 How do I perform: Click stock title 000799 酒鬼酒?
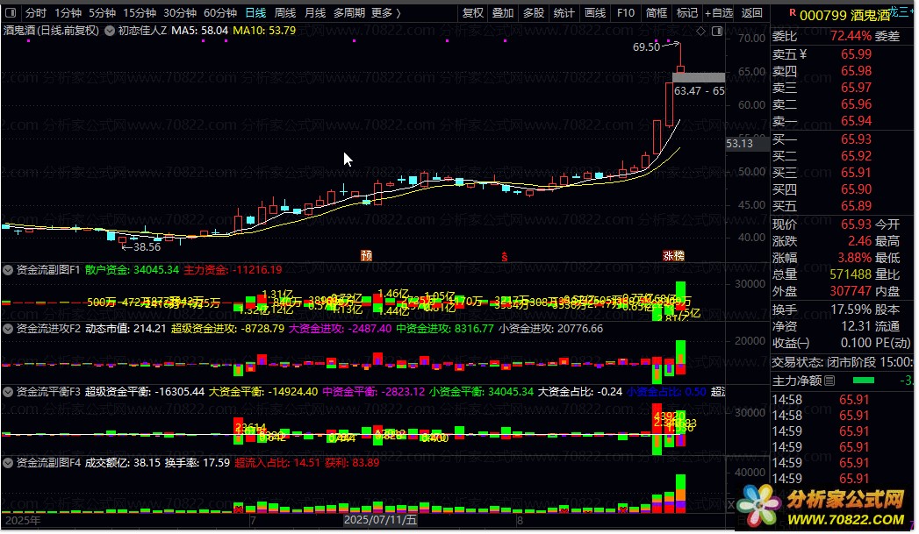(844, 16)
